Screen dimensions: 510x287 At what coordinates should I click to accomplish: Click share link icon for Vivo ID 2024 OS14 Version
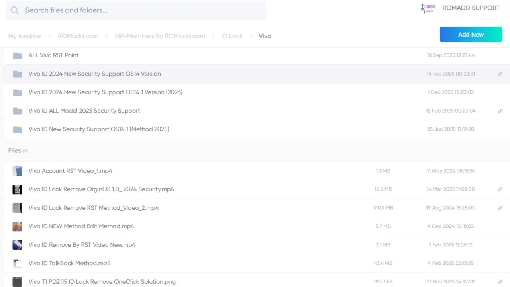500,74
